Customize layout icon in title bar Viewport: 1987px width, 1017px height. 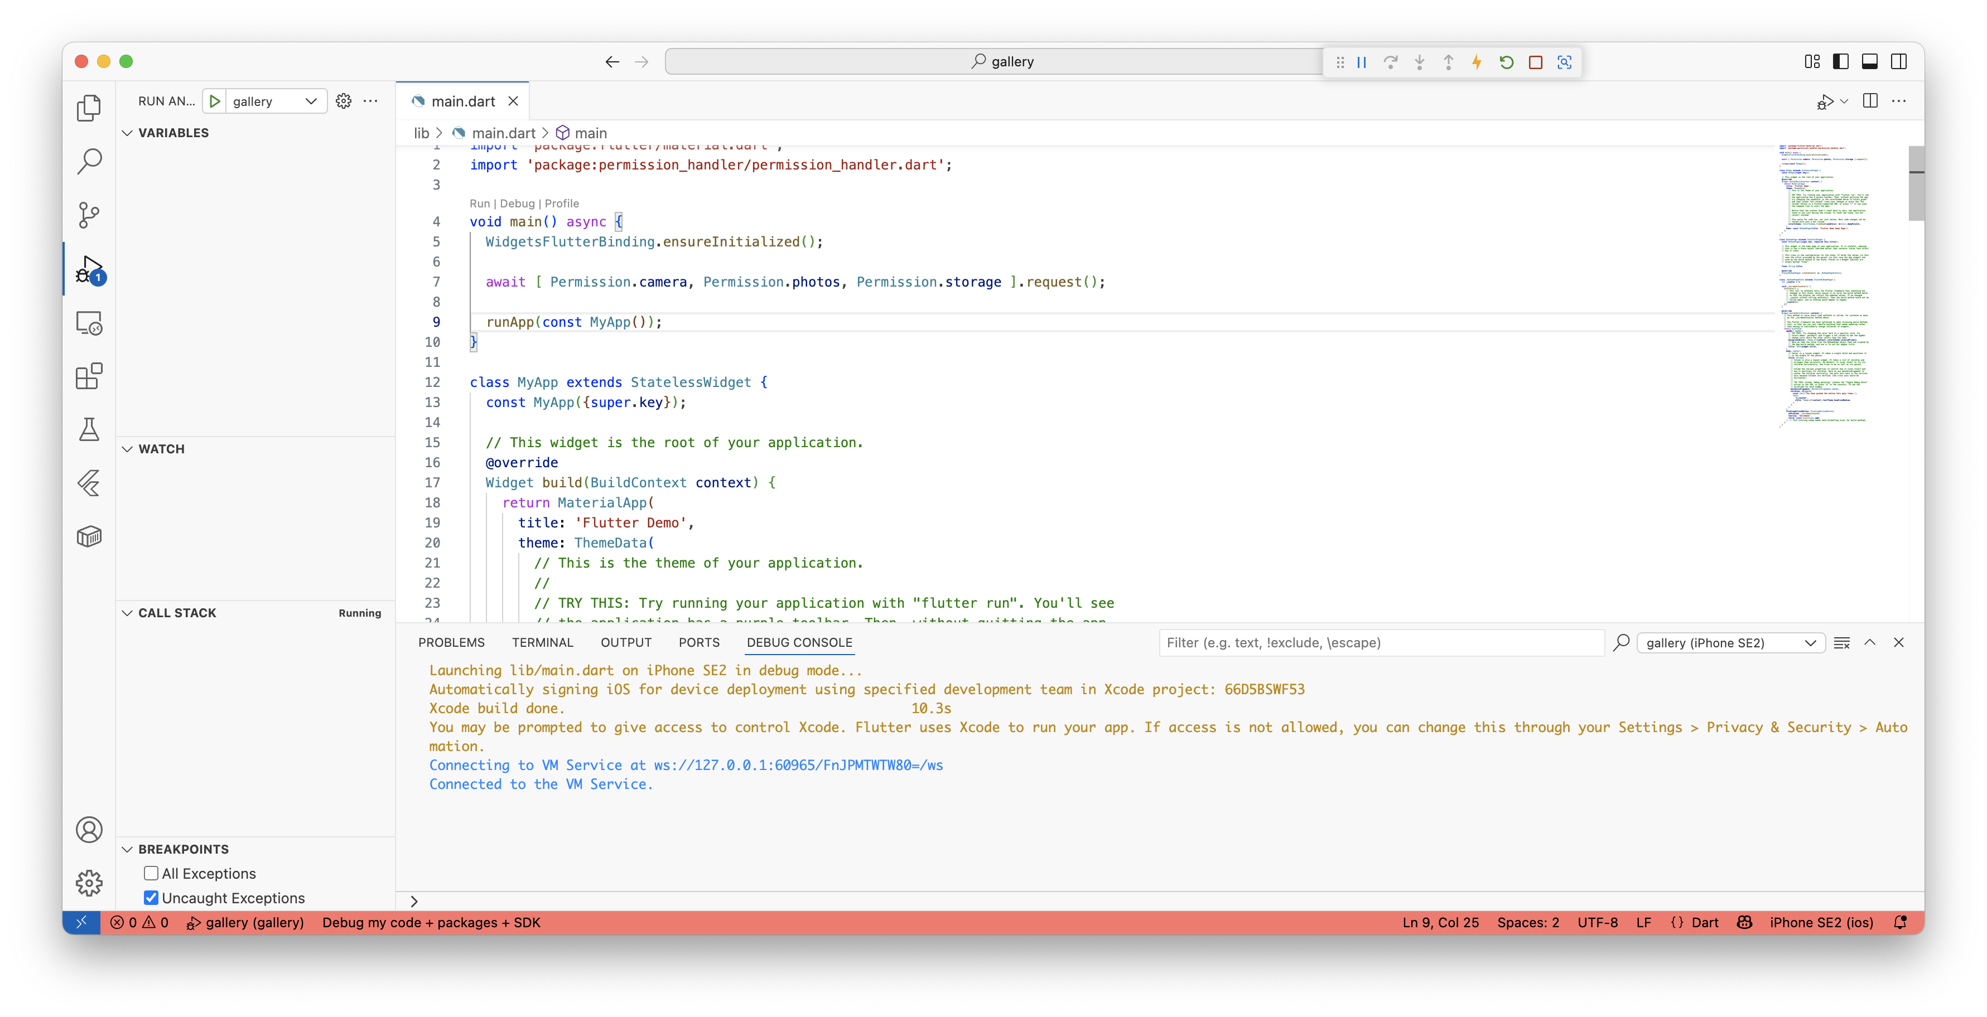[x=1812, y=62]
